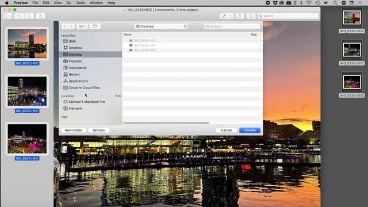Click the Time Machine menu bar icon
Image resolution: width=368 pixels, height=207 pixels.
click(318, 3)
